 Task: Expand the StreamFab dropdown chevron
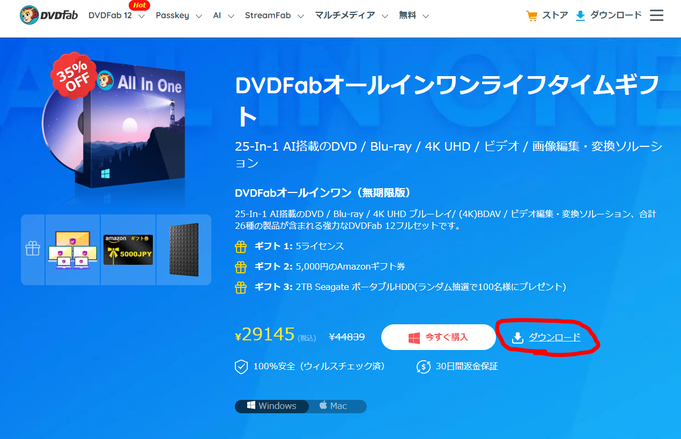(301, 16)
